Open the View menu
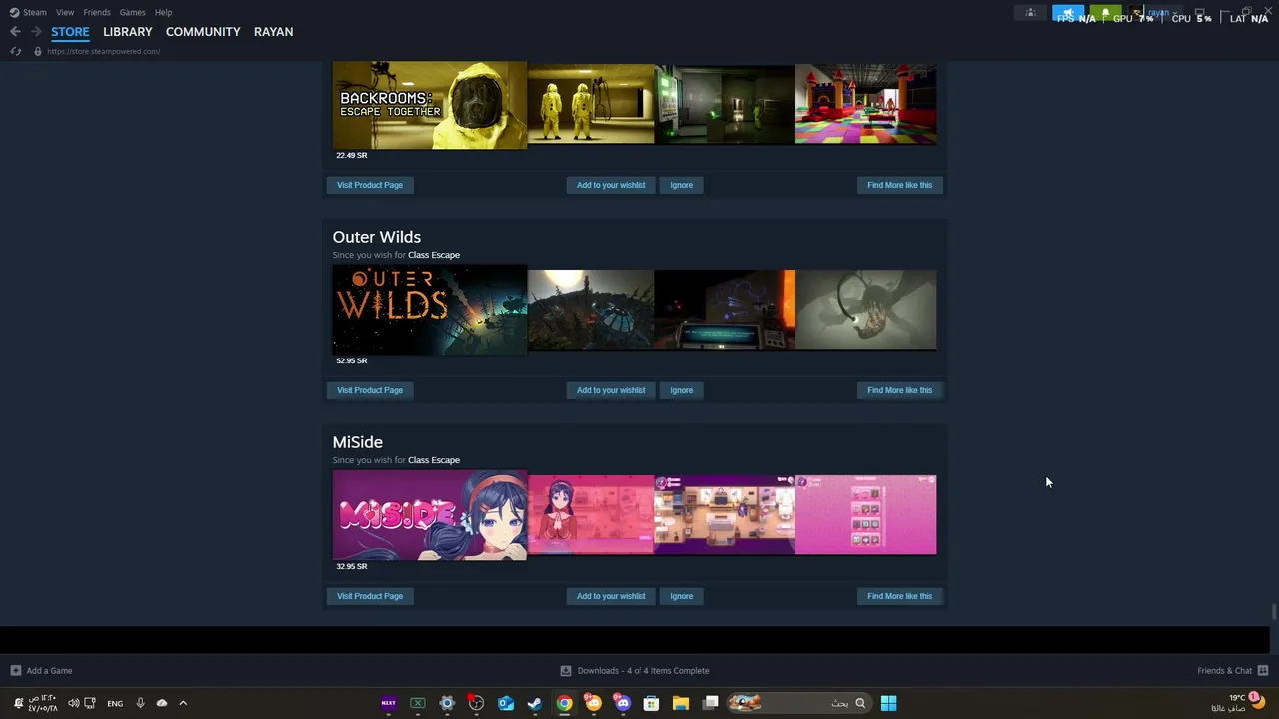Viewport: 1279px width, 719px height. pos(65,12)
